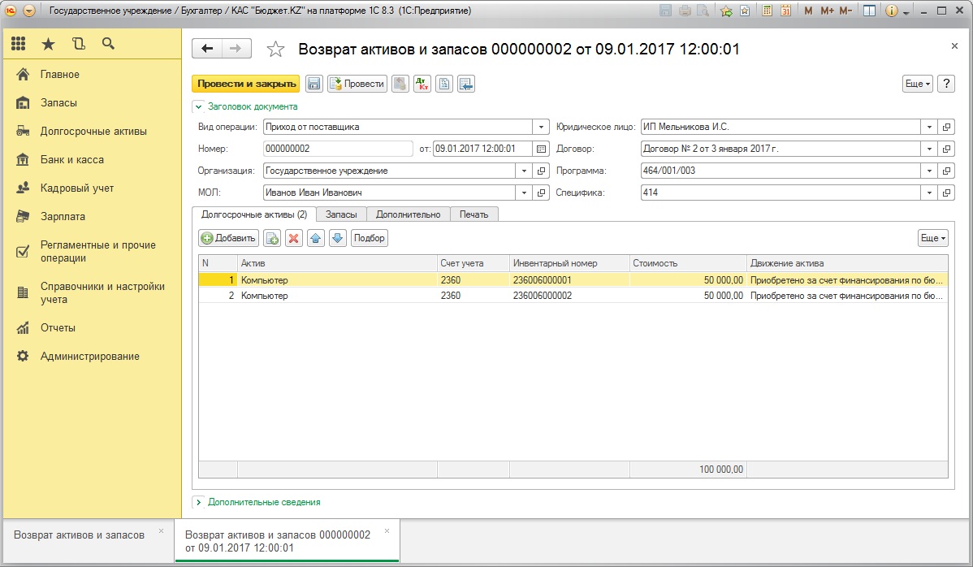Image resolution: width=973 pixels, height=567 pixels.
Task: Show Дт/Кт postings of the document
Action: point(422,84)
